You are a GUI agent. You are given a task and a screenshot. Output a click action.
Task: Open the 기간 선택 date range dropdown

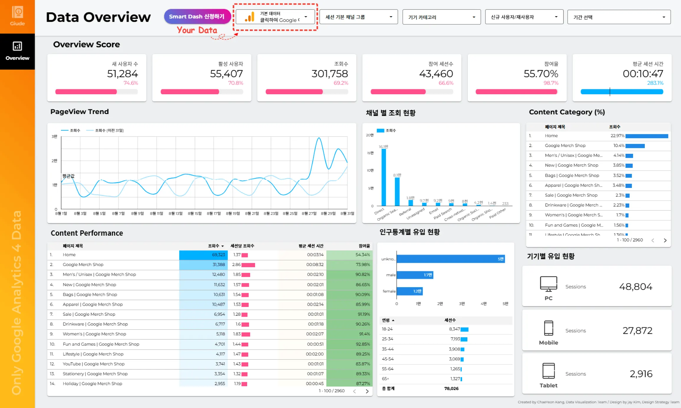[619, 17]
